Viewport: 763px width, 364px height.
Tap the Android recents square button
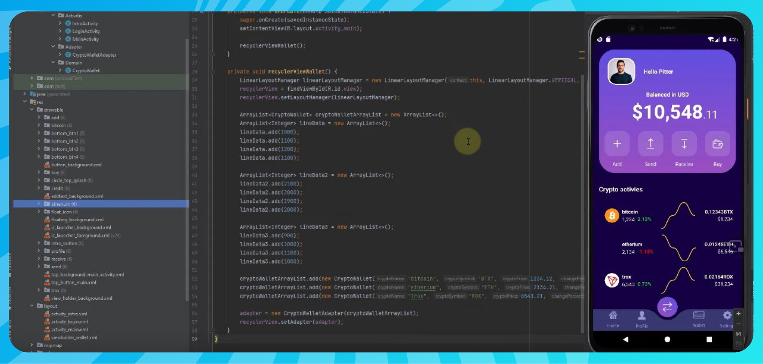point(709,339)
